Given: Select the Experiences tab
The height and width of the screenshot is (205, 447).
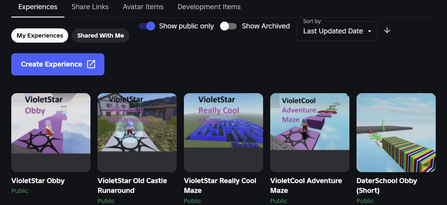Looking at the screenshot, I should click(38, 7).
